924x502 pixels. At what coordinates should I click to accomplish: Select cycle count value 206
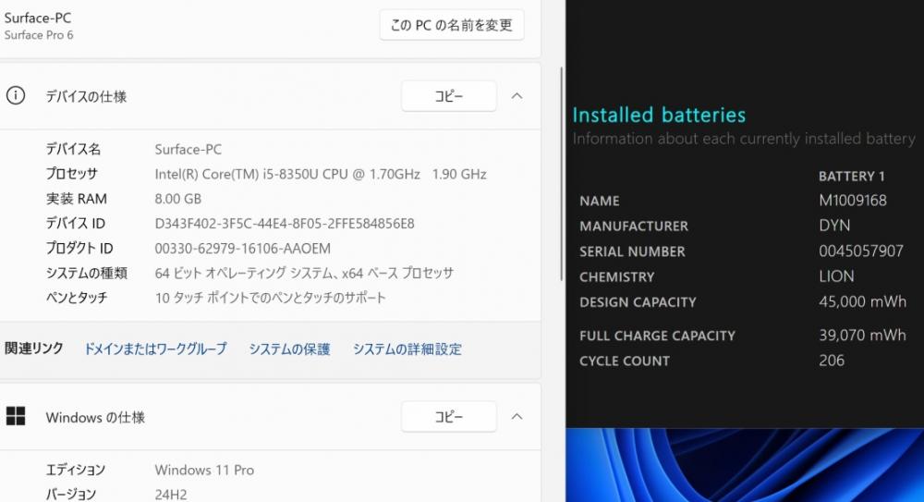(832, 361)
